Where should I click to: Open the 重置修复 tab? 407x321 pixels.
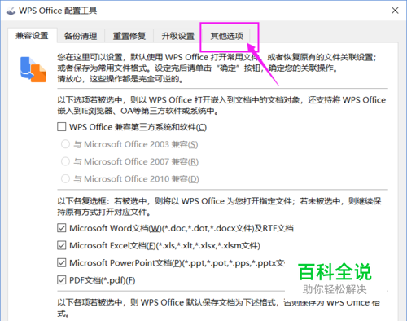point(129,36)
